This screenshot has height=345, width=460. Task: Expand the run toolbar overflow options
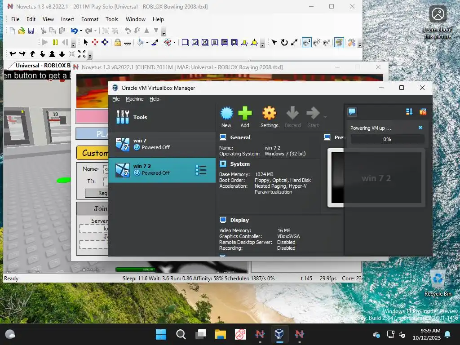[x=74, y=44]
